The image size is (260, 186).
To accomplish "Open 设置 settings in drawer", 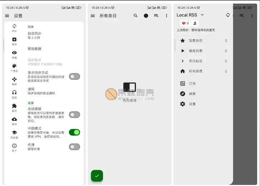I will tap(203, 104).
